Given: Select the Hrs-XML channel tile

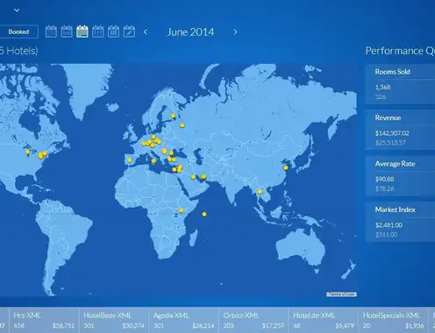Looking at the screenshot, I should 44,320.
